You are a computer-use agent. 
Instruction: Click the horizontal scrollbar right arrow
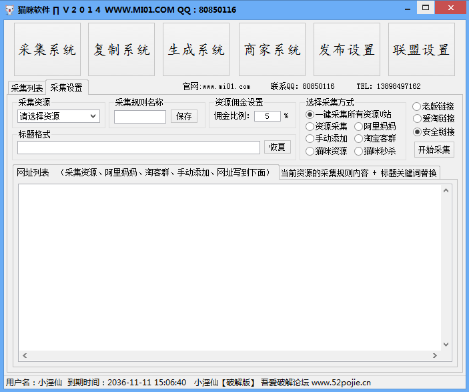pos(436,355)
